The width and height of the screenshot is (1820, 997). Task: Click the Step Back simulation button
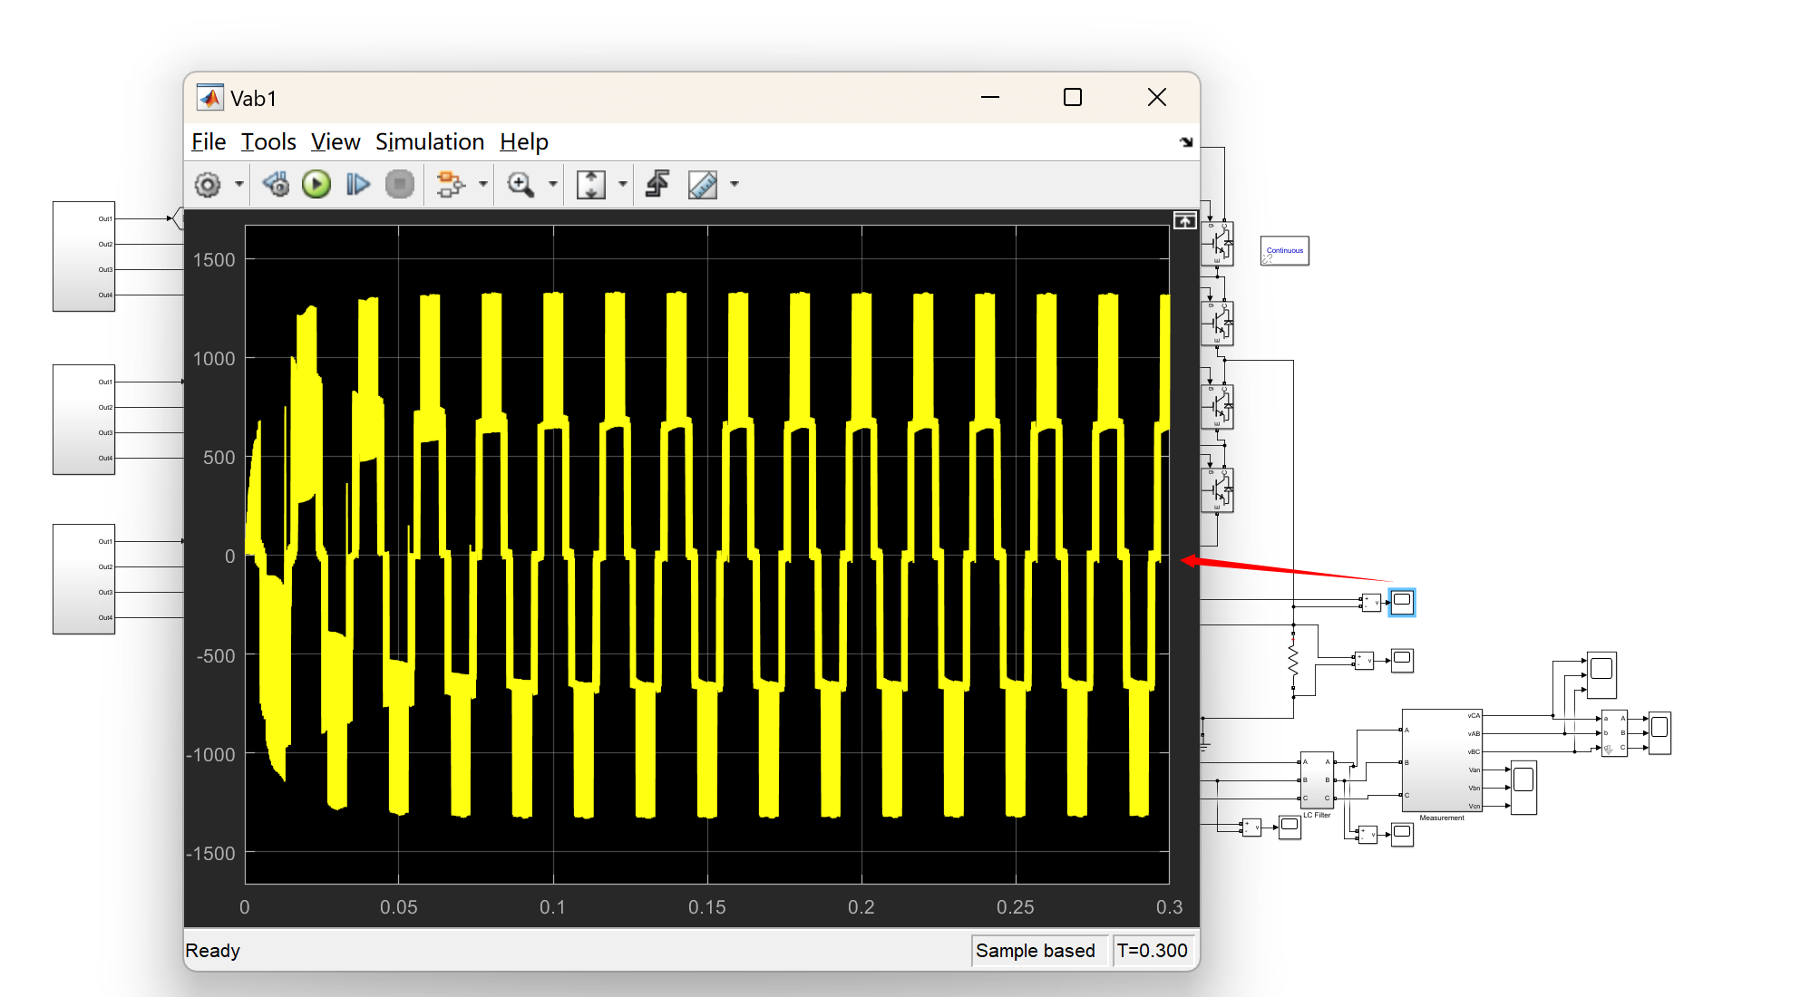[276, 185]
